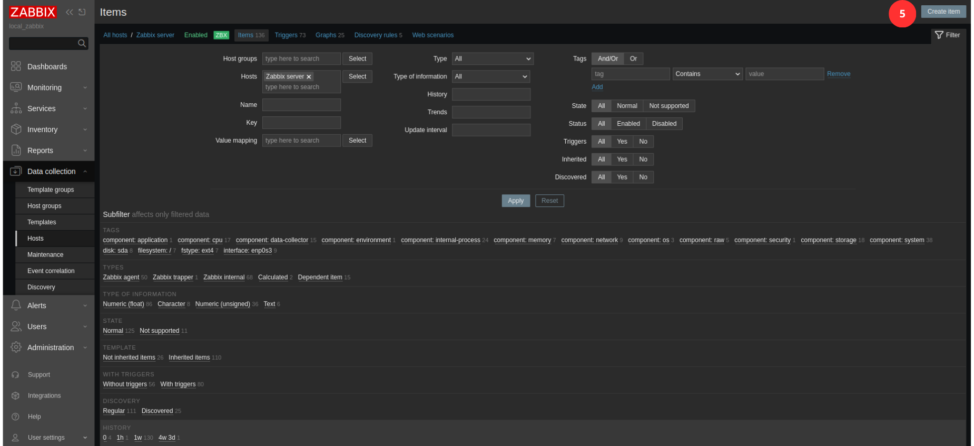
Task: Expand the Inventory menu chevron
Action: tap(85, 130)
